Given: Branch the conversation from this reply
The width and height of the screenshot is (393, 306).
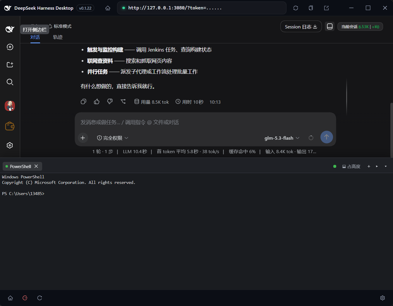Looking at the screenshot, I should click(123, 102).
